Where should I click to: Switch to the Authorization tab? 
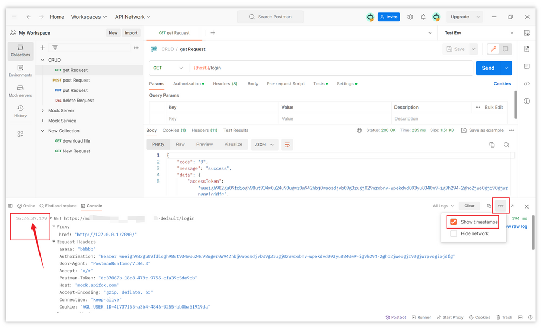(188, 84)
